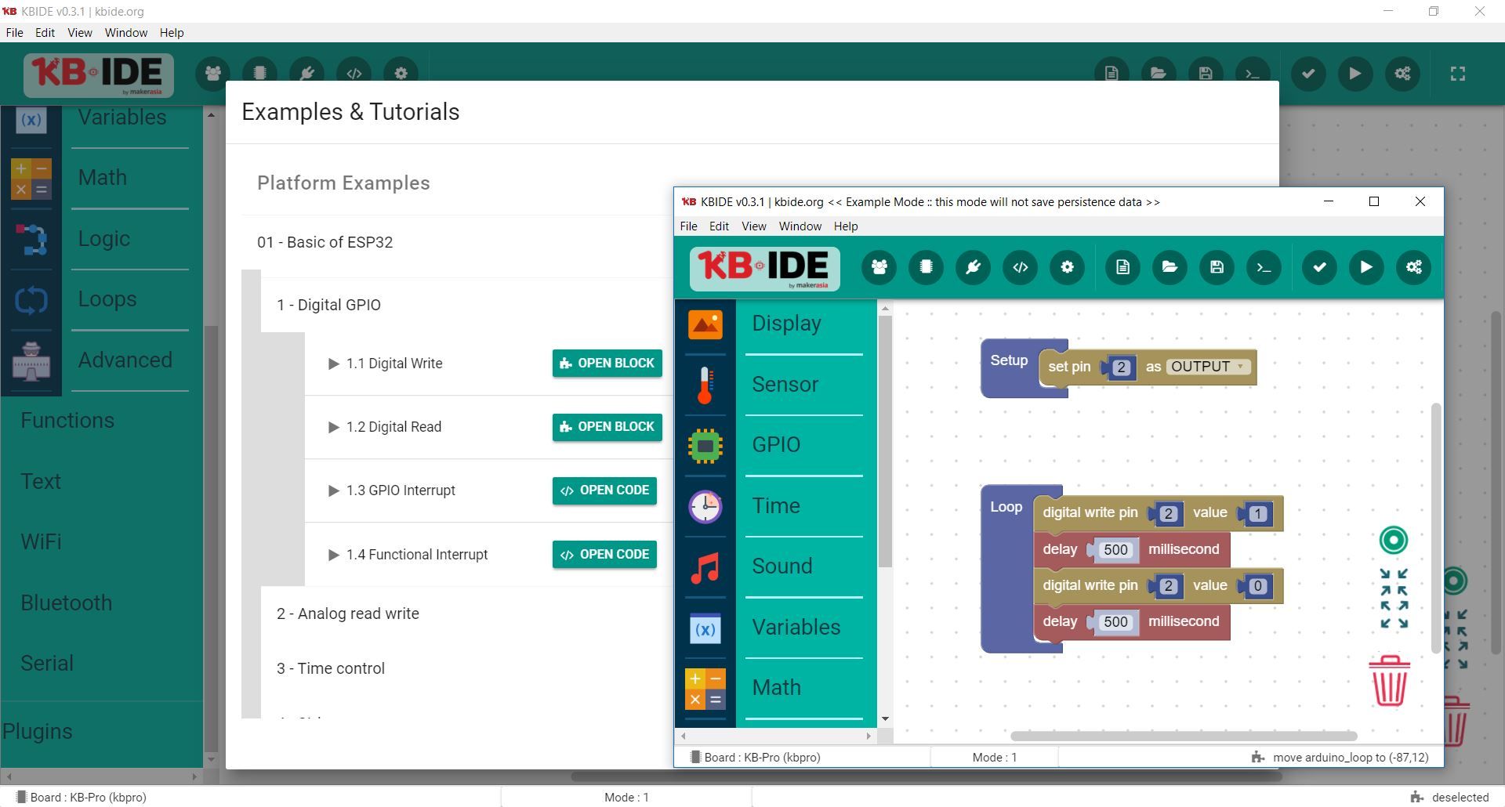
Task: Click the trash can in front window workspace
Action: (x=1390, y=681)
